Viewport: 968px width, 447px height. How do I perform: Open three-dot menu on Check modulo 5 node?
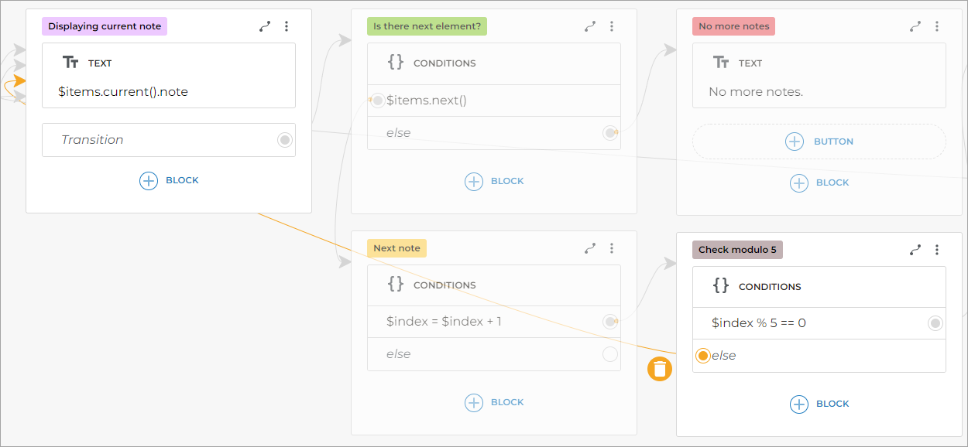click(937, 250)
